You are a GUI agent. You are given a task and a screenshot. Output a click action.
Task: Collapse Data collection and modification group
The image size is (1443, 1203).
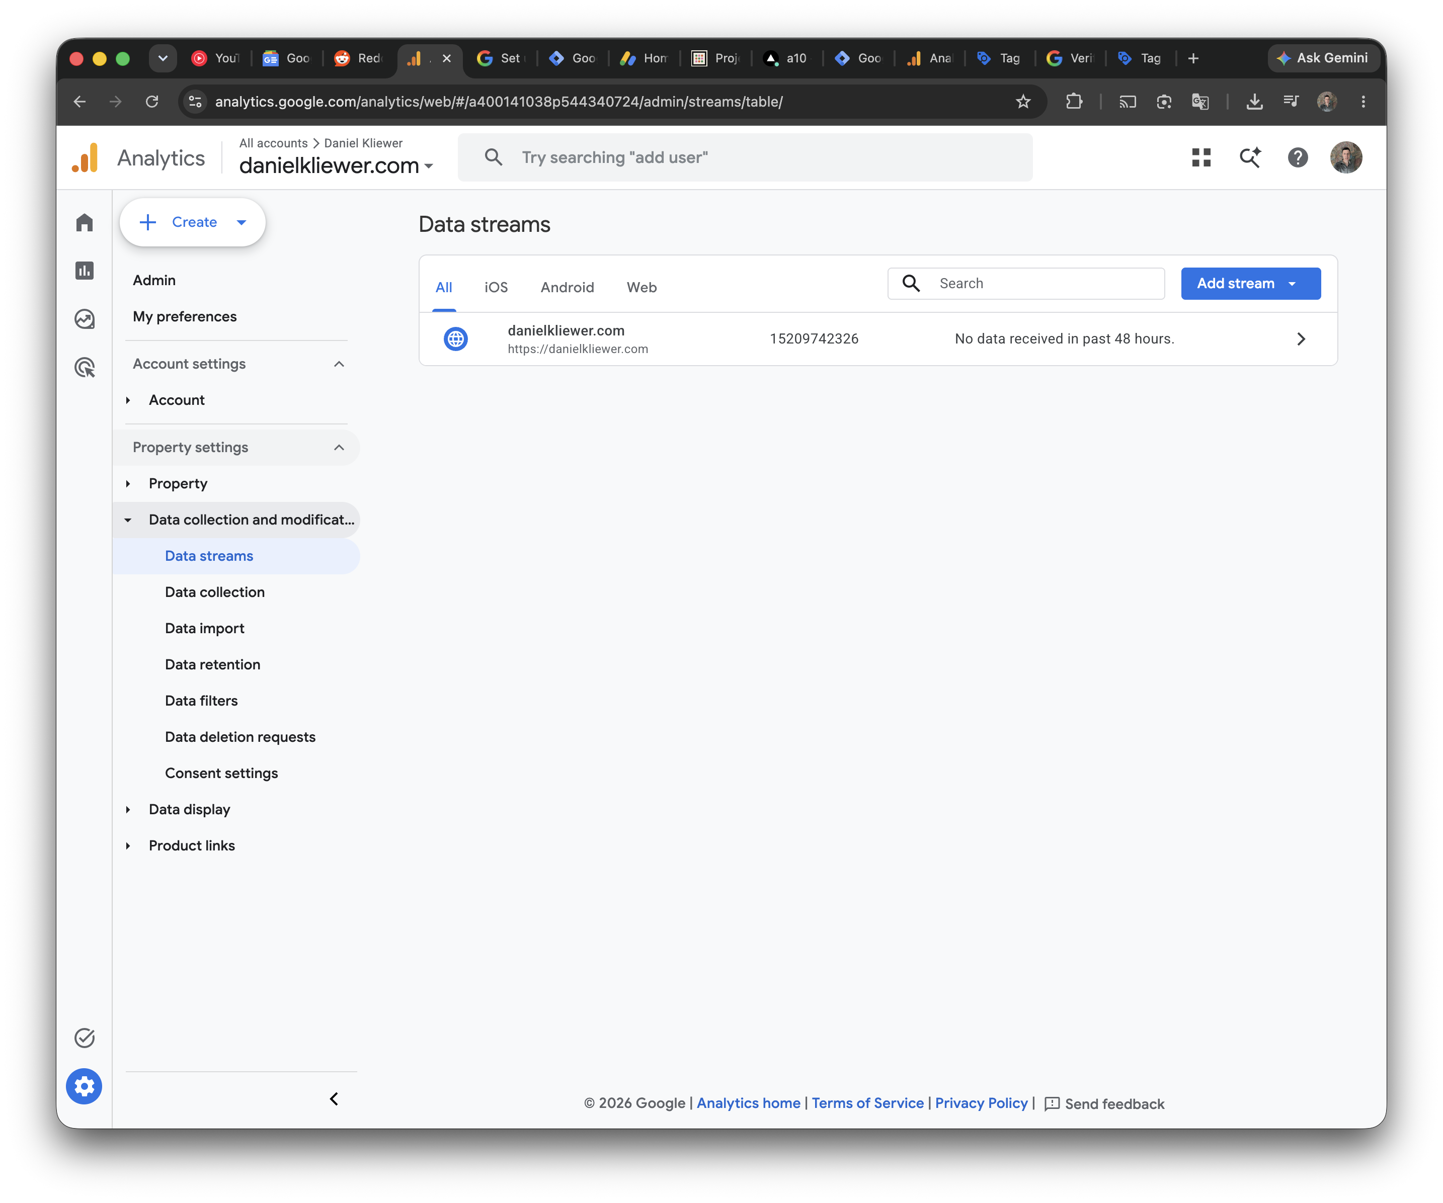point(128,520)
